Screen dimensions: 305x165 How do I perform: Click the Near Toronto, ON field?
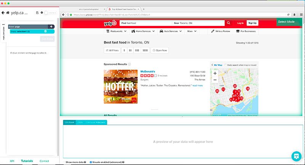click(x=198, y=23)
